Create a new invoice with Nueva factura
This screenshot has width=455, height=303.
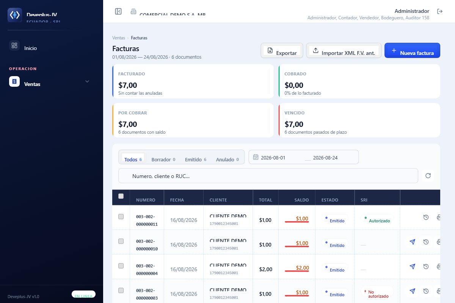point(412,50)
